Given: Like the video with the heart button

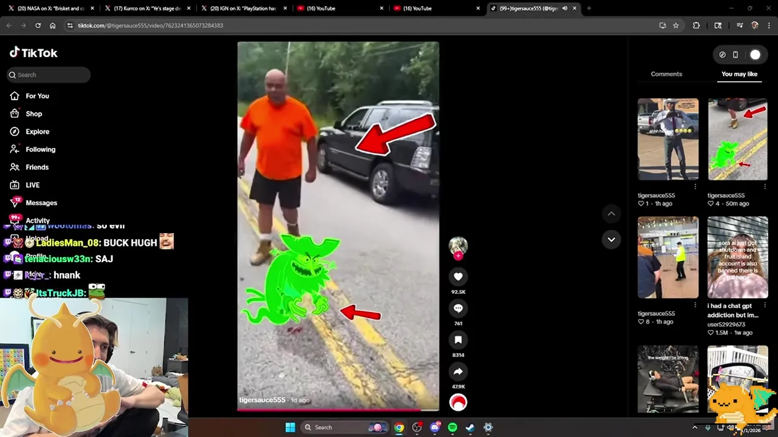Looking at the screenshot, I should [x=458, y=277].
